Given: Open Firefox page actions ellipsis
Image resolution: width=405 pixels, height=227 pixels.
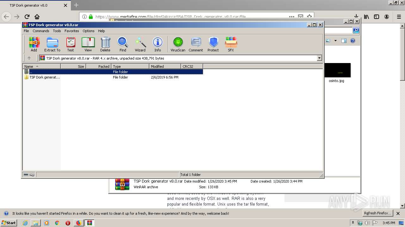Looking at the screenshot, I should [292, 17].
